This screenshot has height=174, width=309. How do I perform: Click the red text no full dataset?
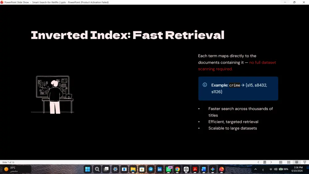tap(262, 62)
